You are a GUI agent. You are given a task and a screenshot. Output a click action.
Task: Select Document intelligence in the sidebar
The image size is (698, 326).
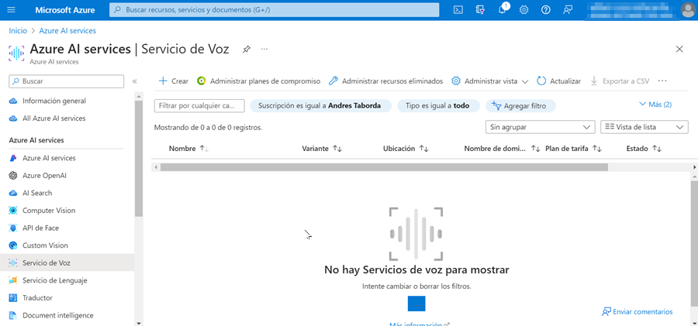coord(58,315)
